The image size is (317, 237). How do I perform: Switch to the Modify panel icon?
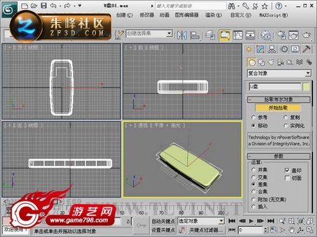tap(261, 49)
